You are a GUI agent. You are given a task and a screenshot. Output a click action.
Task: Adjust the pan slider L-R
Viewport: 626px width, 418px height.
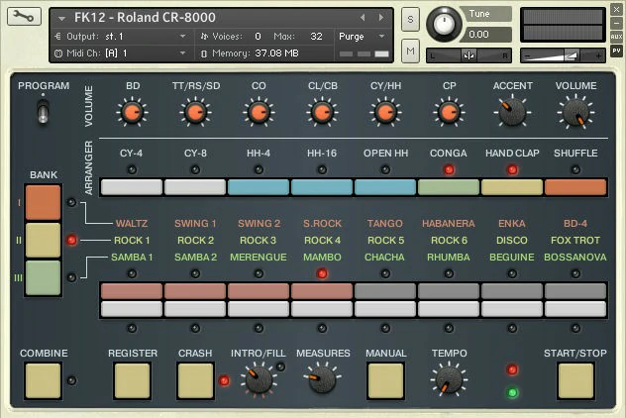coord(469,55)
